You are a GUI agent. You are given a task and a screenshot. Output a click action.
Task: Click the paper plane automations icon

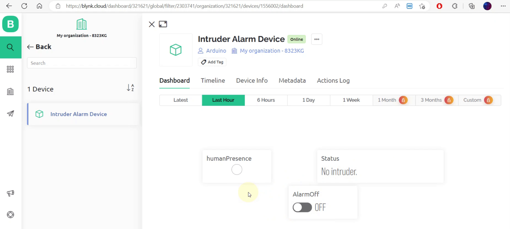(10, 114)
